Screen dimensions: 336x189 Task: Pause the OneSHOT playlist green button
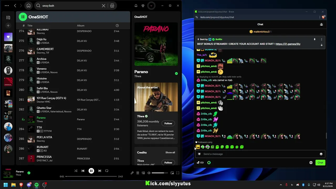pos(23,17)
